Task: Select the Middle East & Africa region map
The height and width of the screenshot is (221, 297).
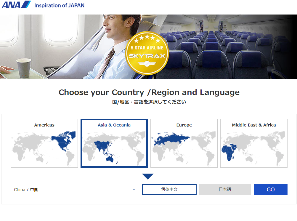Action: point(254,143)
